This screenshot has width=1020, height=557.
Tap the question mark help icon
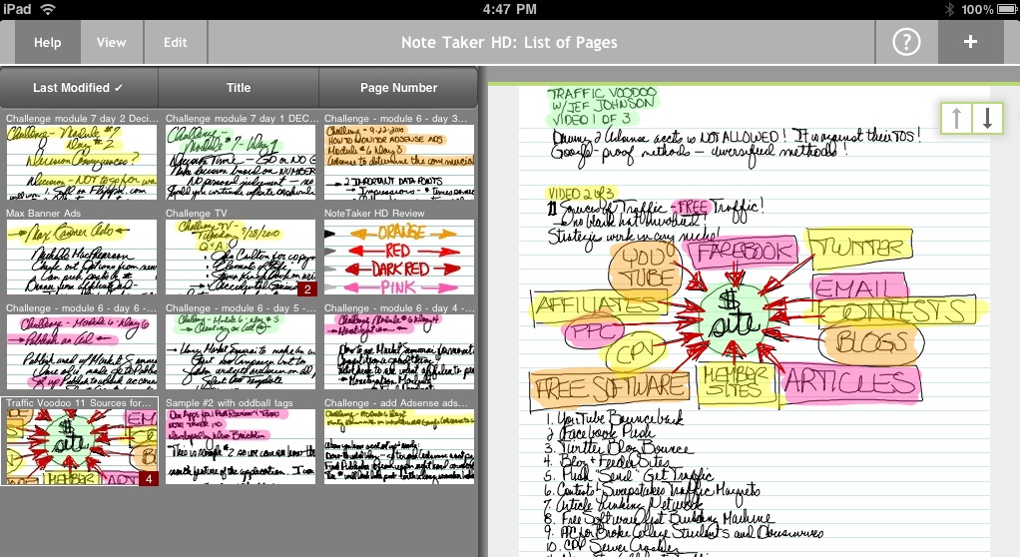[905, 43]
